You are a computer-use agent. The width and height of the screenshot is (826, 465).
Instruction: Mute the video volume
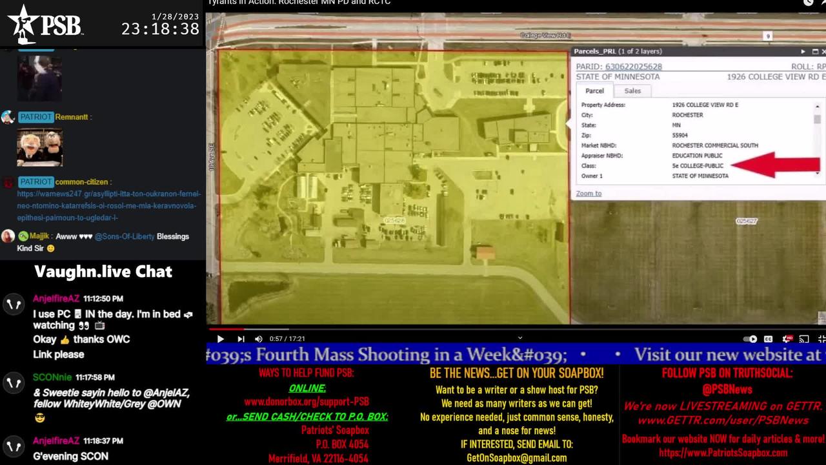[259, 338]
